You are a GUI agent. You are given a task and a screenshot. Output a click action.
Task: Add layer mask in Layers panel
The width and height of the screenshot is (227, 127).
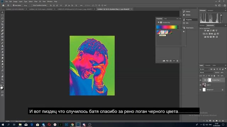[210, 121]
